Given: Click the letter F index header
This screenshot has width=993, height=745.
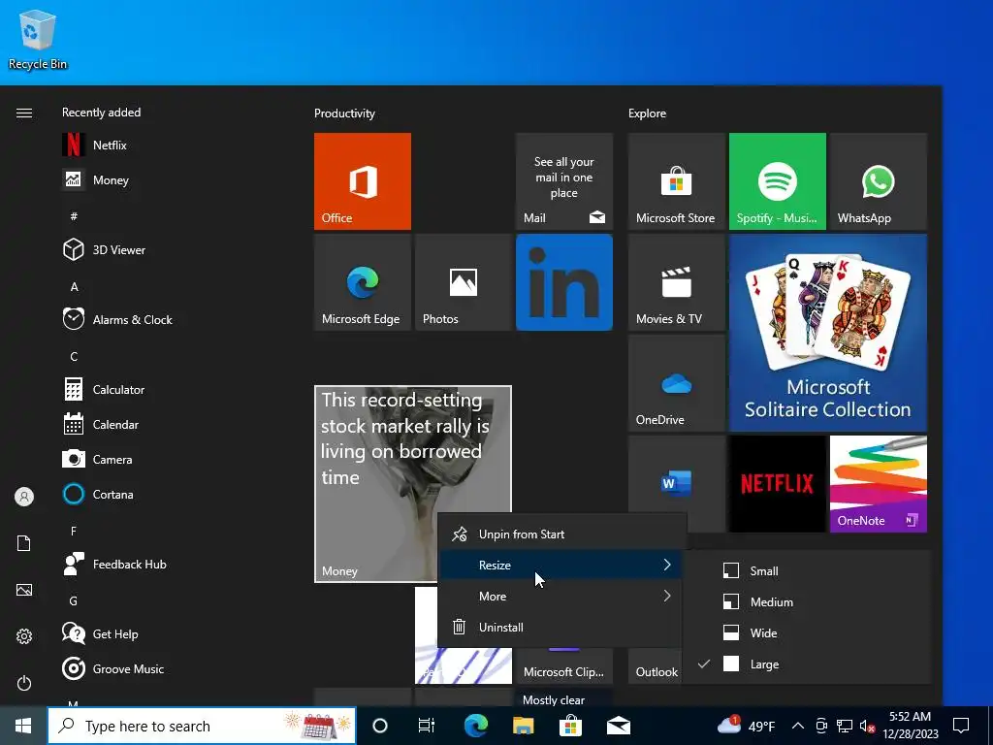Looking at the screenshot, I should [74, 531].
